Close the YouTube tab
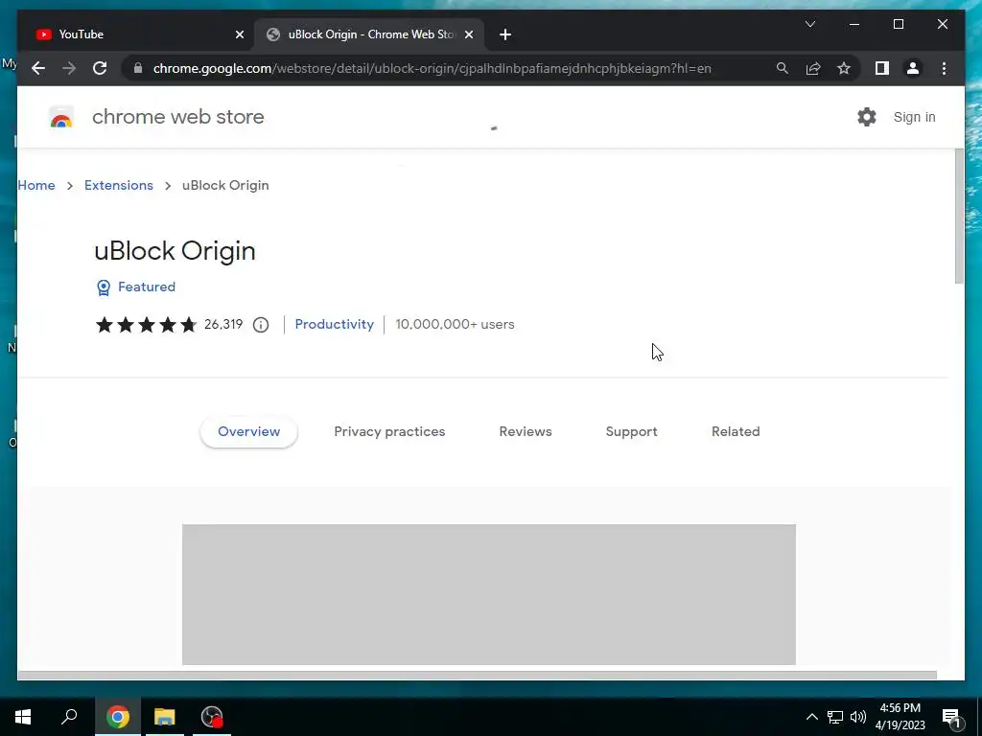 click(x=239, y=34)
